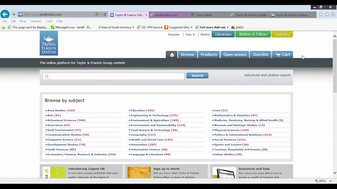Open the Favorites menu

coord(36,21)
